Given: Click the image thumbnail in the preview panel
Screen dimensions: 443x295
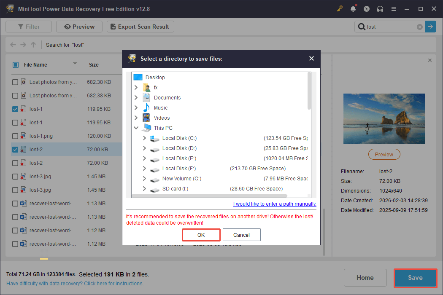Looking at the screenshot, I should (x=384, y=118).
